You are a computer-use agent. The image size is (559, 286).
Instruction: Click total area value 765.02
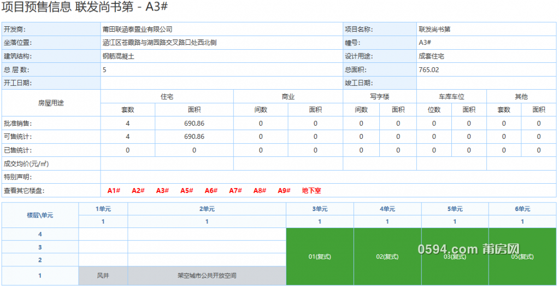pyautogui.click(x=429, y=70)
